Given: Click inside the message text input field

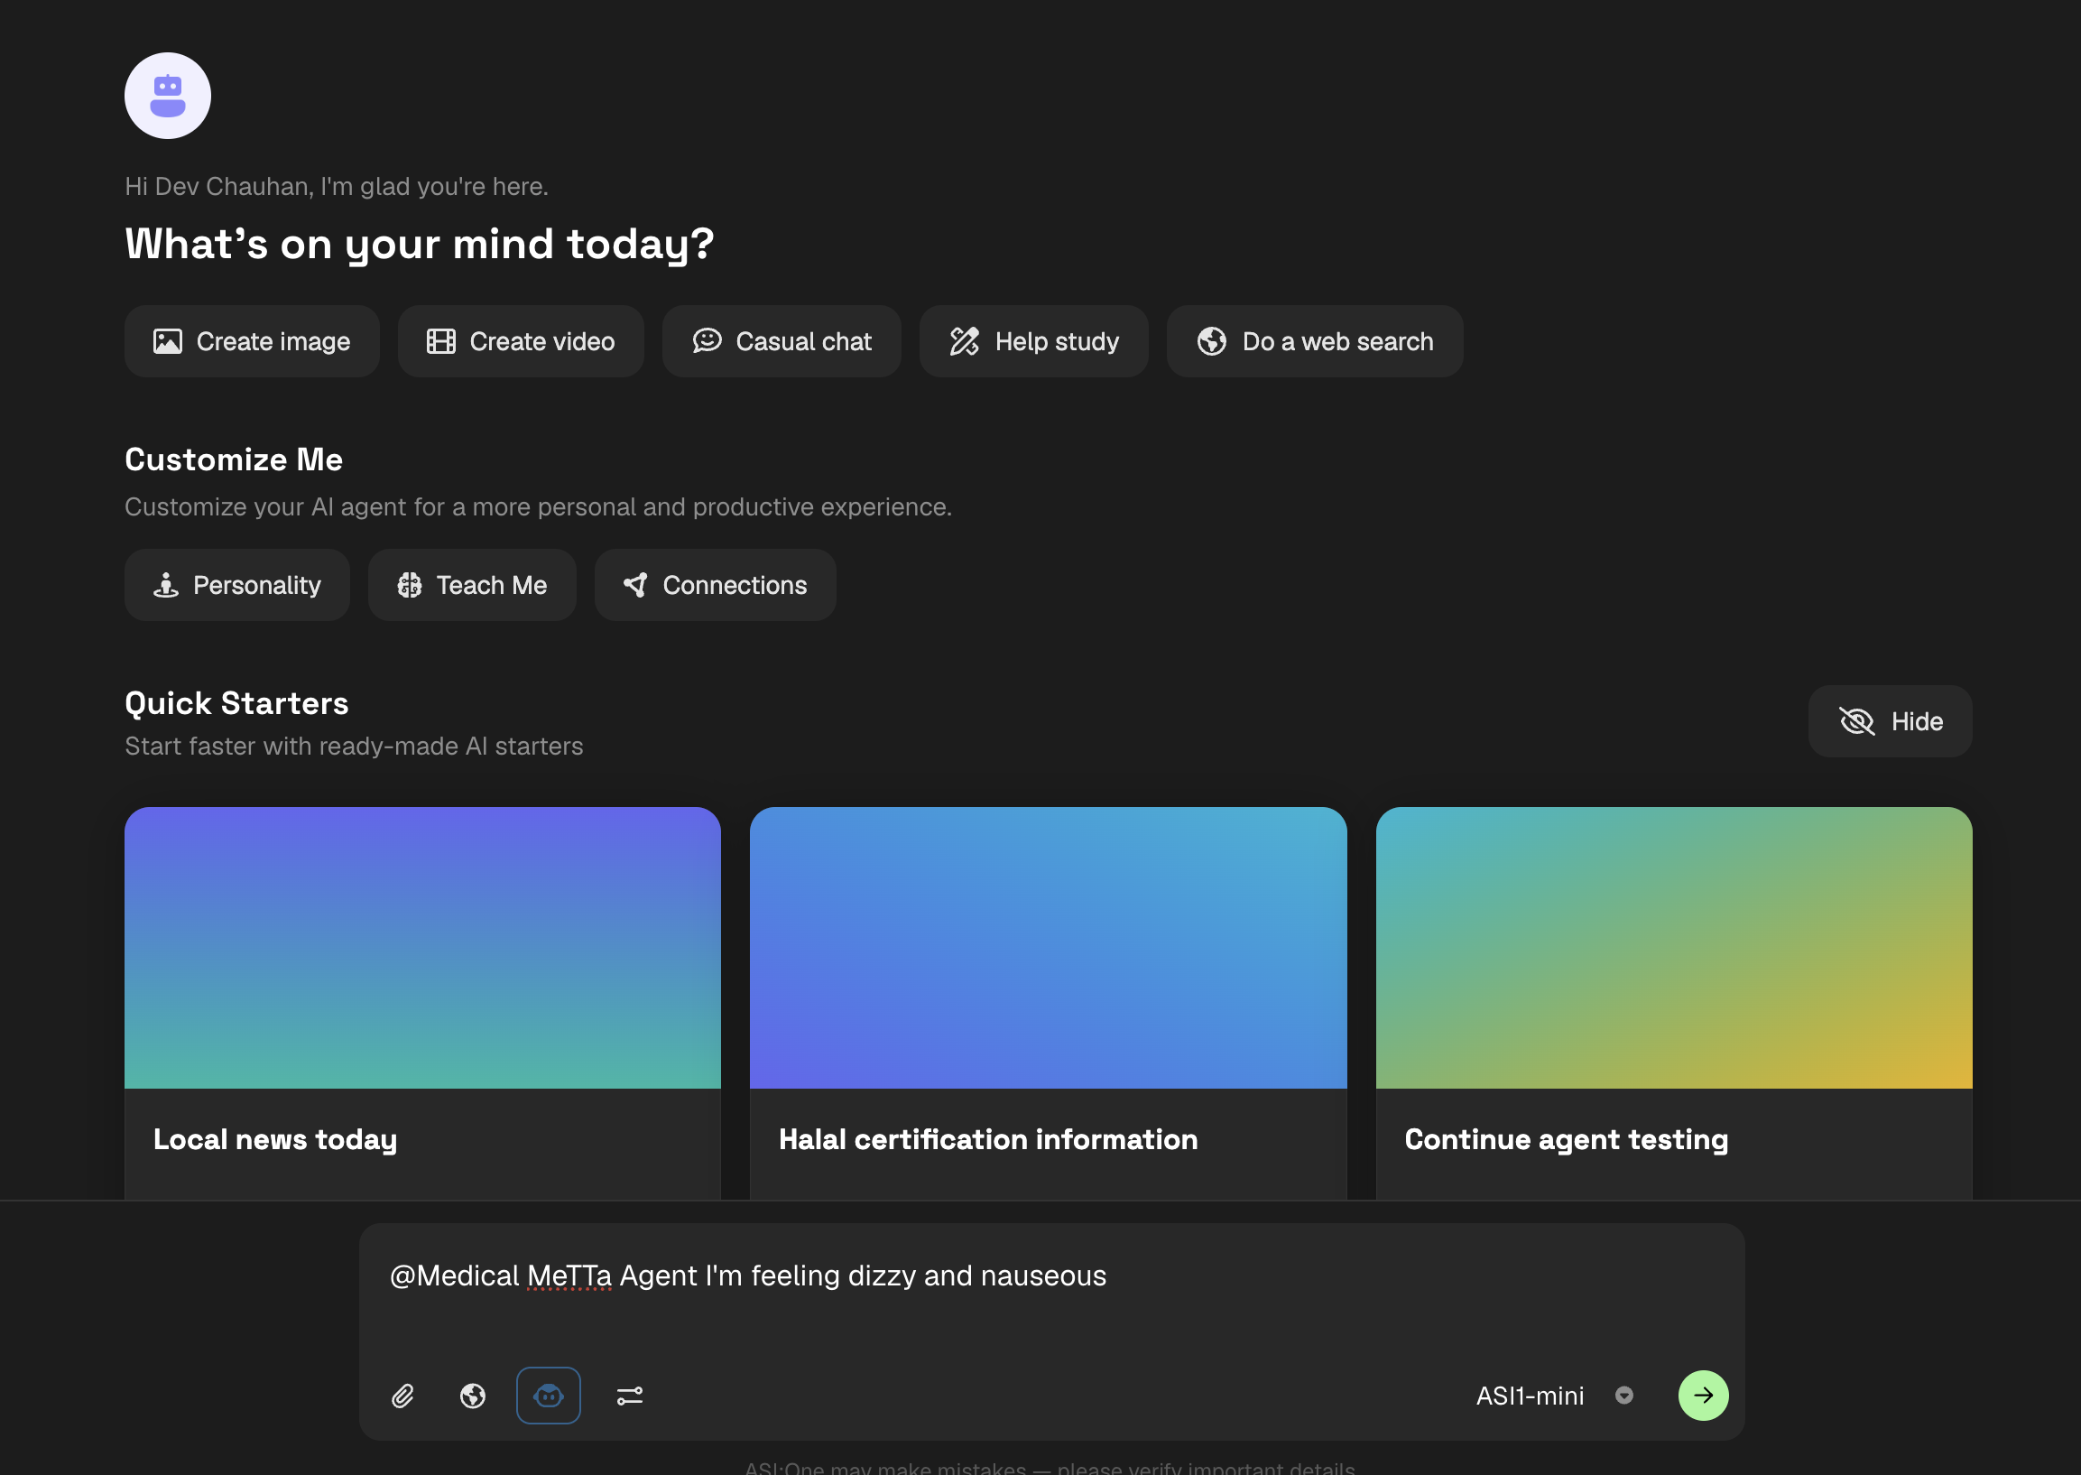Looking at the screenshot, I should [1050, 1299].
